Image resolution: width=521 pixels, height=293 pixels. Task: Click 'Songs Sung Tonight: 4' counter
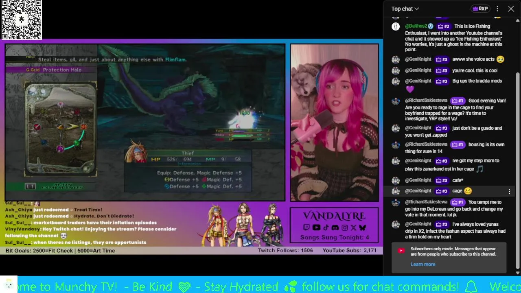[335, 237]
